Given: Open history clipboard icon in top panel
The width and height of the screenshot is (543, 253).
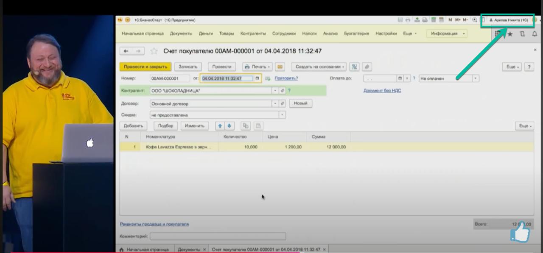Looking at the screenshot, I should (522, 34).
